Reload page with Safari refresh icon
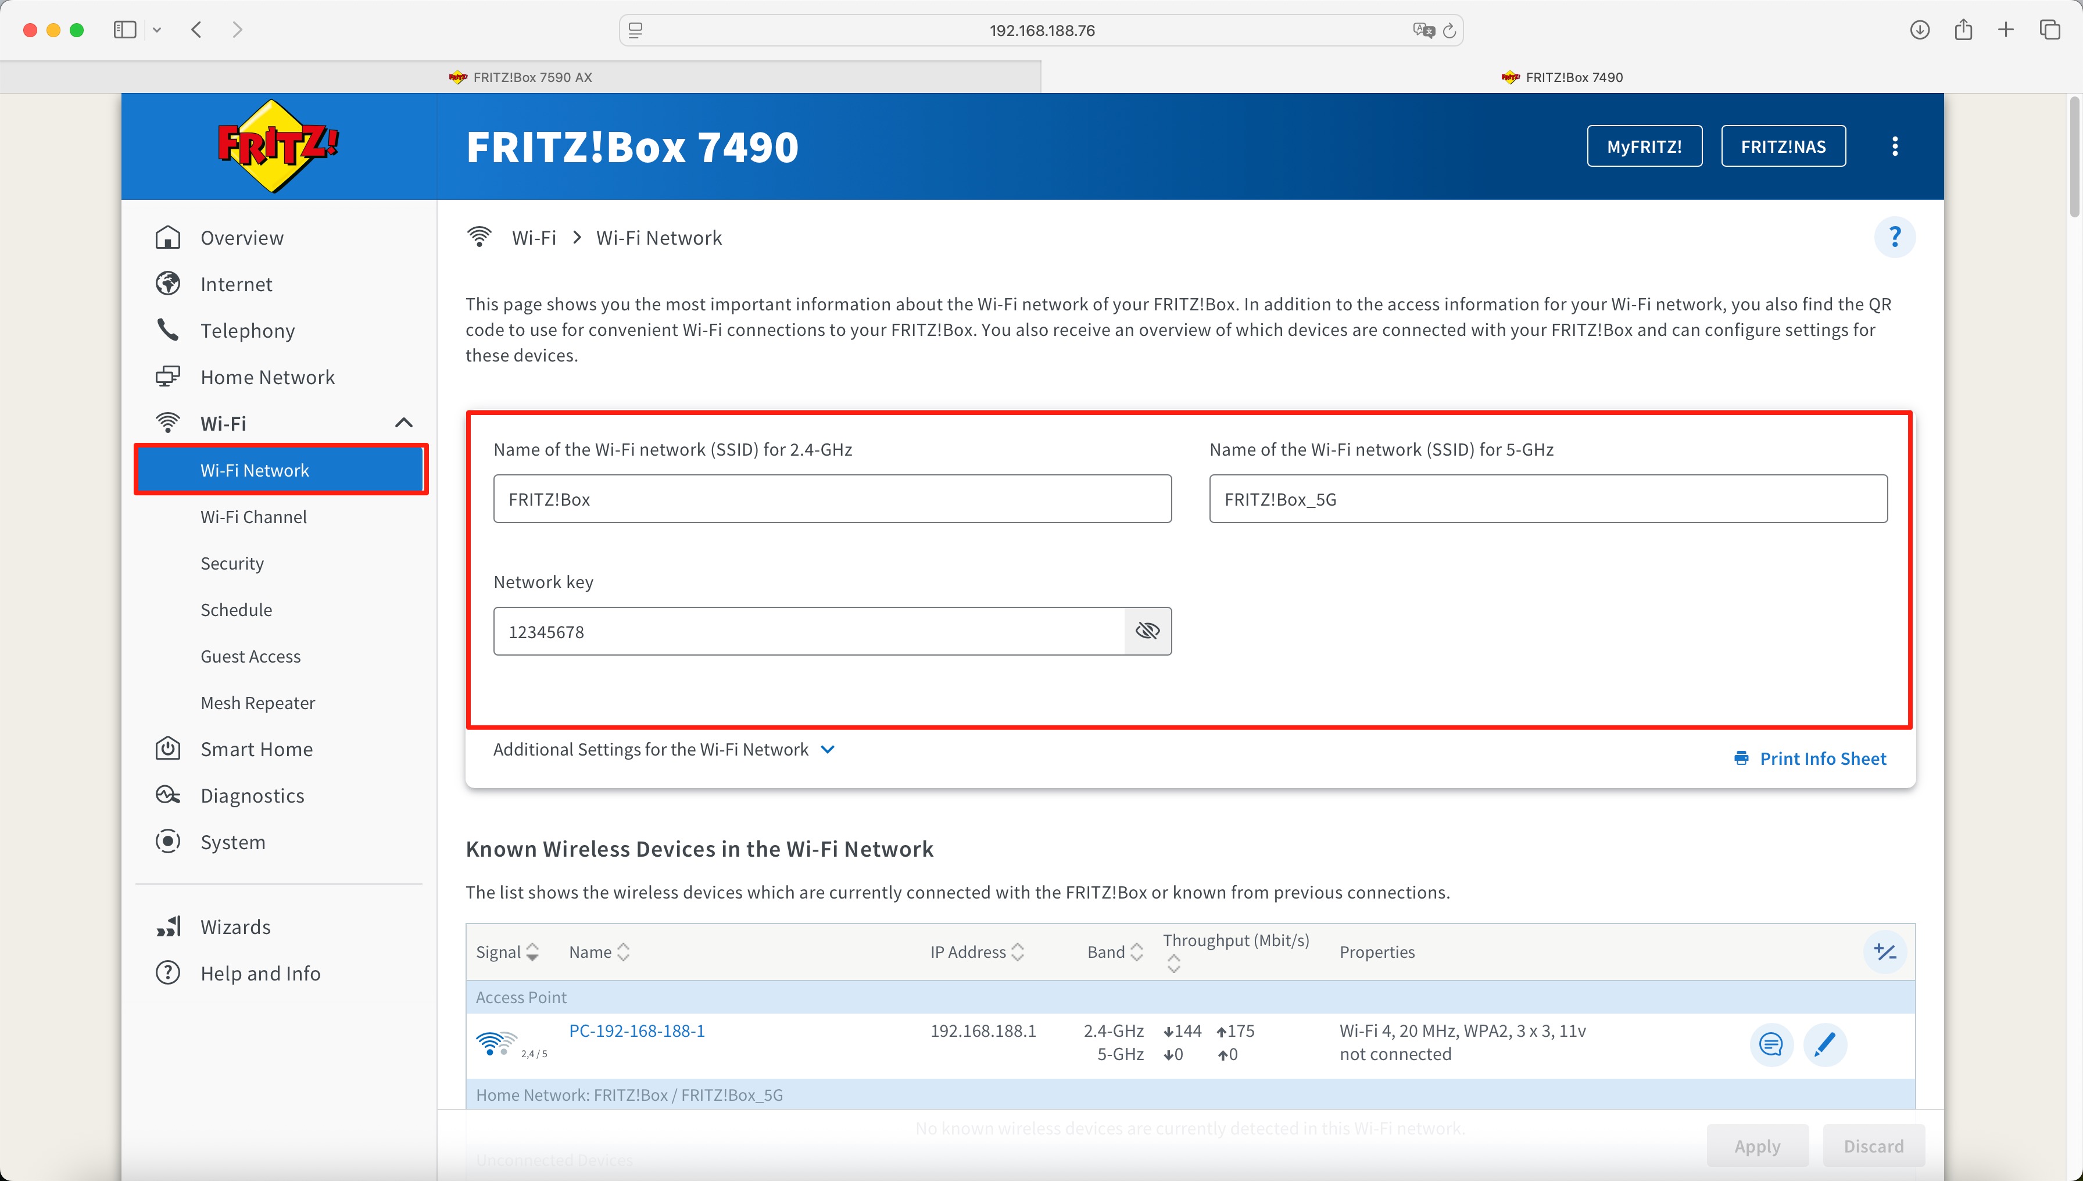The height and width of the screenshot is (1181, 2083). click(x=1449, y=31)
